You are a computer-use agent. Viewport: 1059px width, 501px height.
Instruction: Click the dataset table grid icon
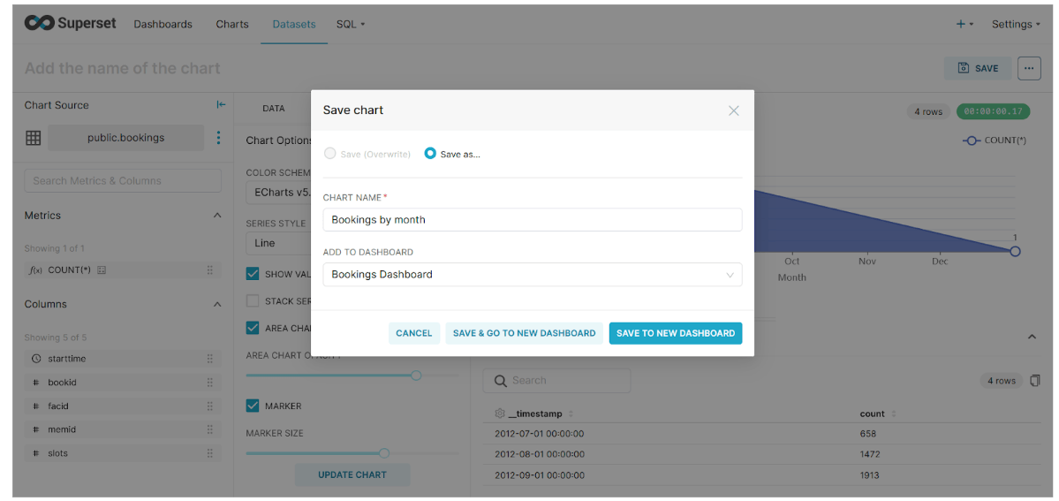point(33,138)
